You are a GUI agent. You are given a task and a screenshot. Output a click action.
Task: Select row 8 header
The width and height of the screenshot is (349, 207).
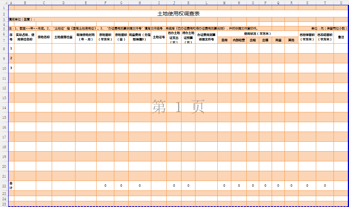pyautogui.click(x=4, y=48)
